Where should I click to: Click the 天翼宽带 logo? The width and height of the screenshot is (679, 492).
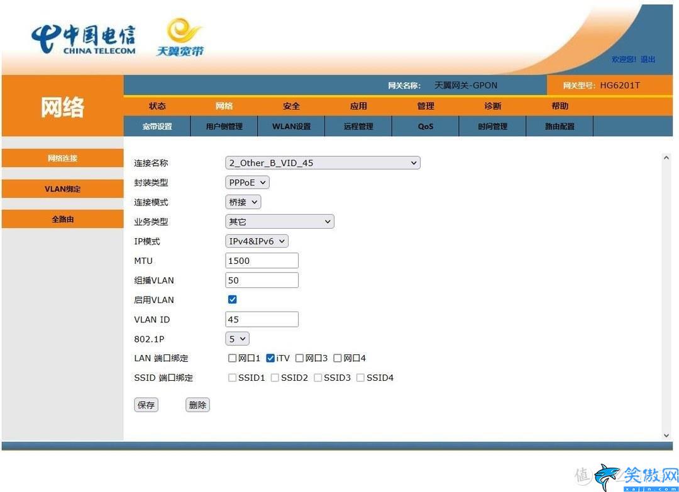(x=180, y=37)
